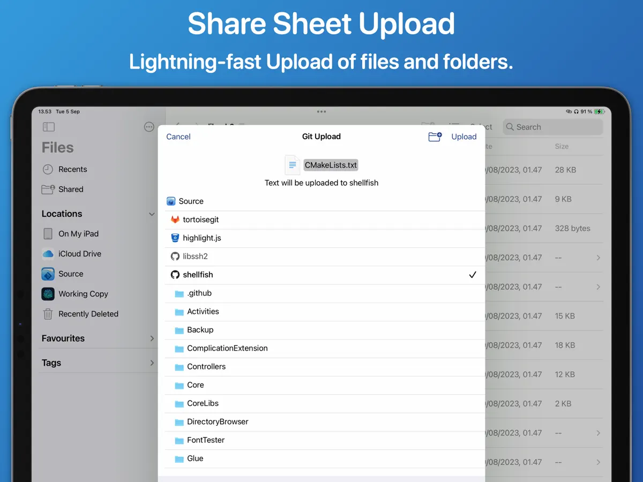Screen dimensions: 643x482
Task: Click the folder icon beside FontTester
Action: [180, 440]
